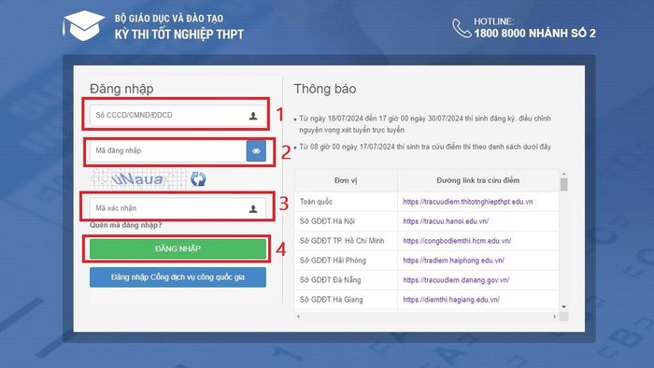The width and height of the screenshot is (654, 368).
Task: Select the Toàn quốc cell
Action: (346, 202)
